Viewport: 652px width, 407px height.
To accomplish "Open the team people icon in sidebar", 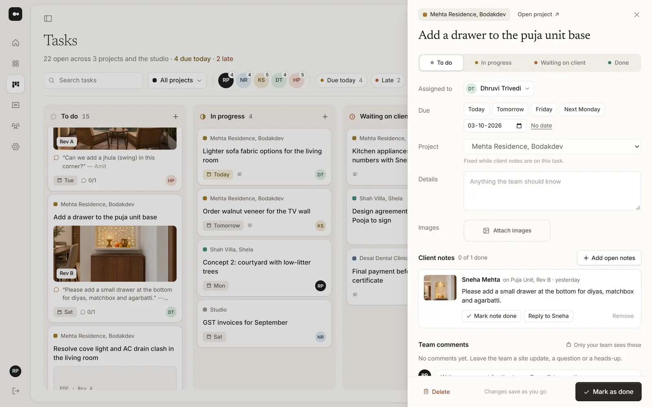I will (15, 126).
